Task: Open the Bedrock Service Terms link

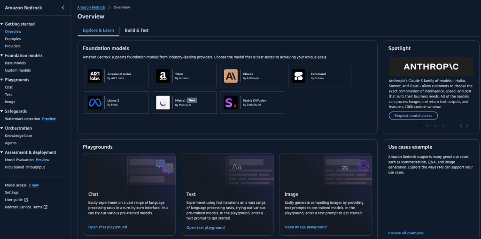Action: (23, 207)
